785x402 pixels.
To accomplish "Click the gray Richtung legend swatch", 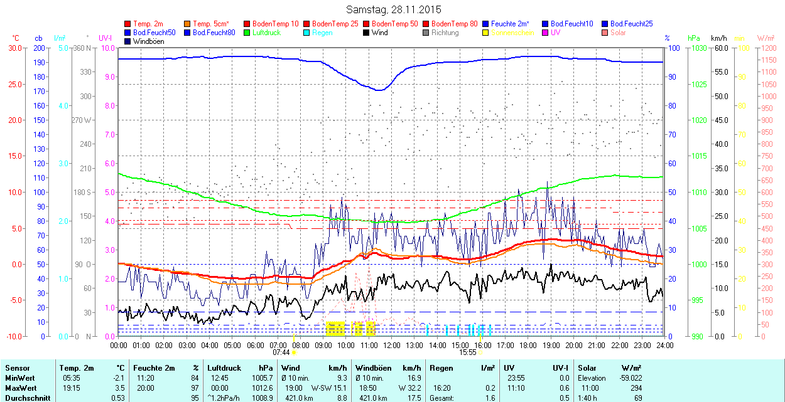I will pos(426,33).
